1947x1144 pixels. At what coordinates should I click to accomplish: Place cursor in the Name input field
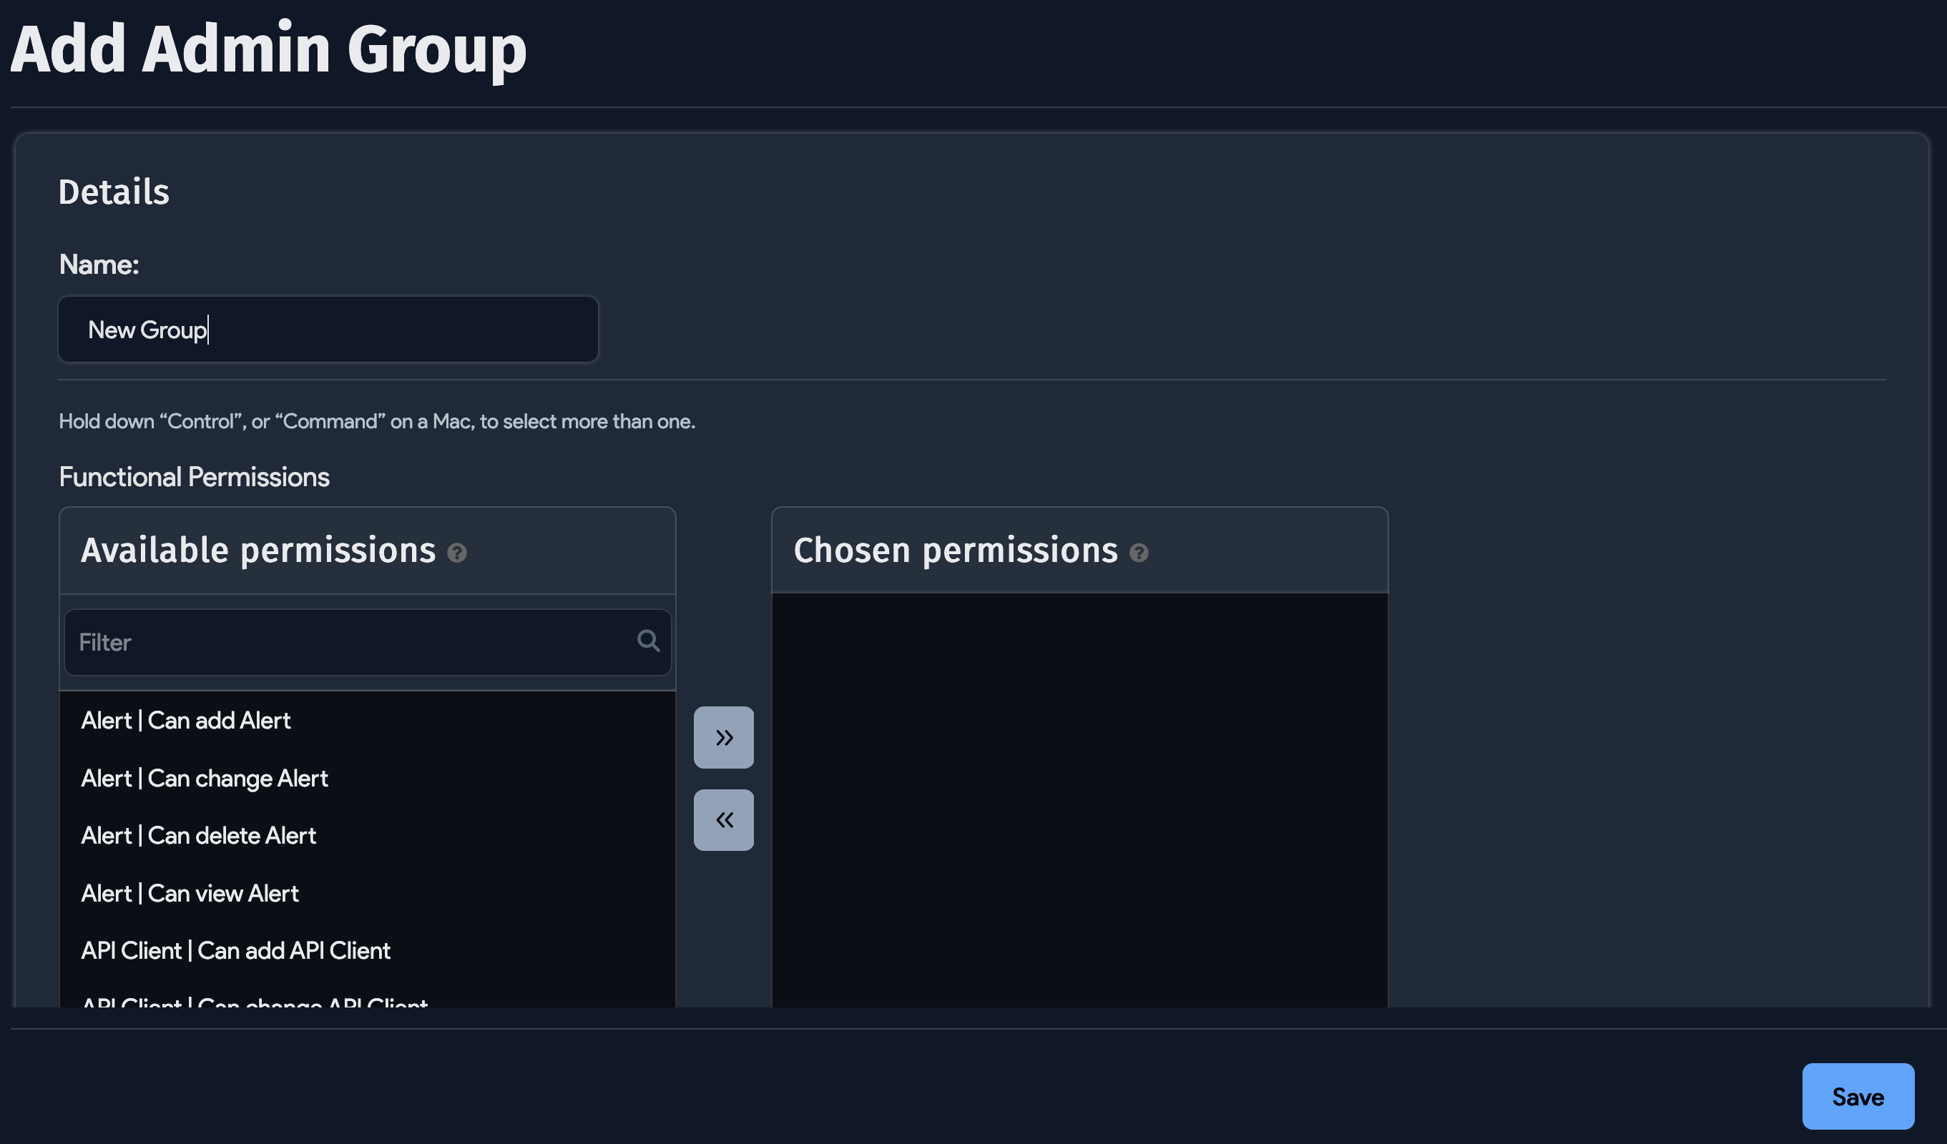click(328, 329)
